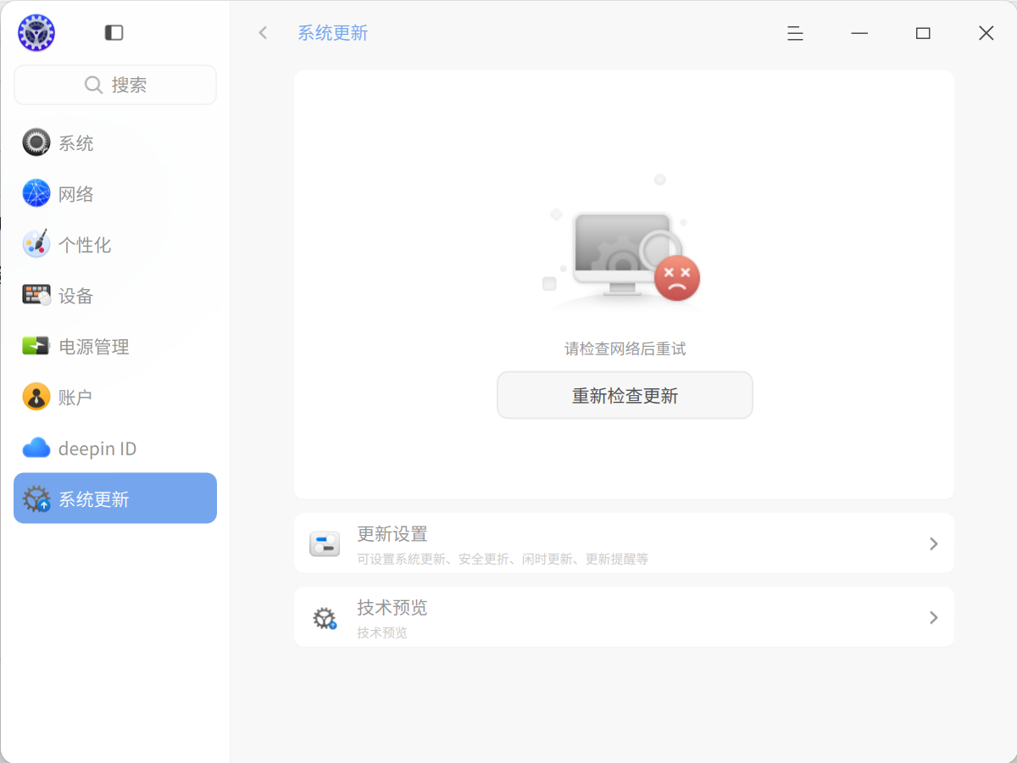Viewport: 1017px width, 763px height.
Task: Click the 网络 globe icon
Action: pos(36,193)
